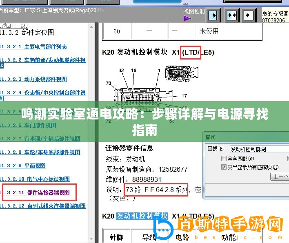
Task: Click the 连接器零件信息 heading
Action: [x=129, y=148]
